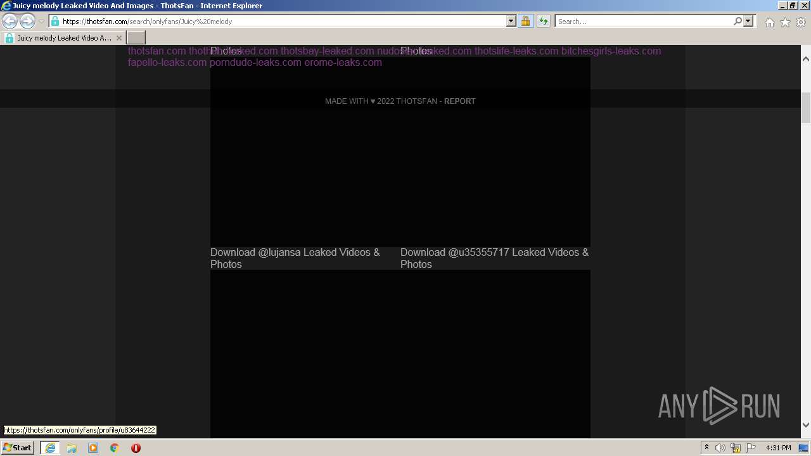Click the refresh page icon

(x=543, y=21)
